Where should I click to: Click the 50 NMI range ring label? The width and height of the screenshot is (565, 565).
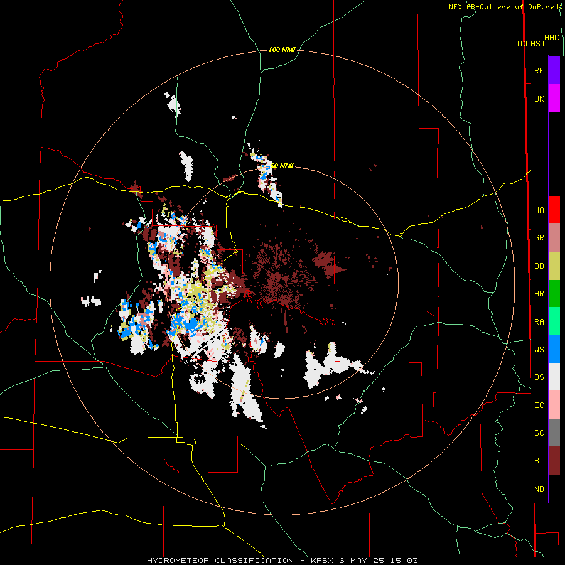point(282,166)
